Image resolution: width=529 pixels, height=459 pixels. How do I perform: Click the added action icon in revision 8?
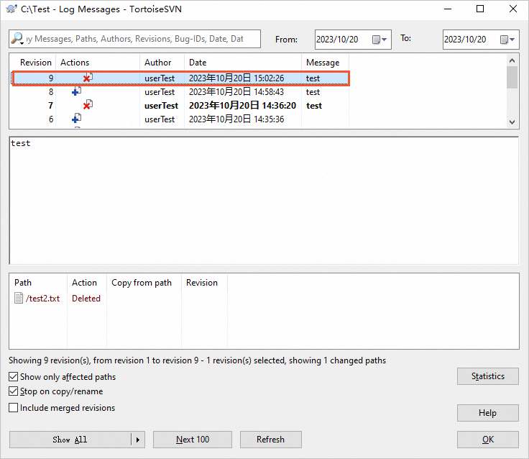pyautogui.click(x=77, y=91)
